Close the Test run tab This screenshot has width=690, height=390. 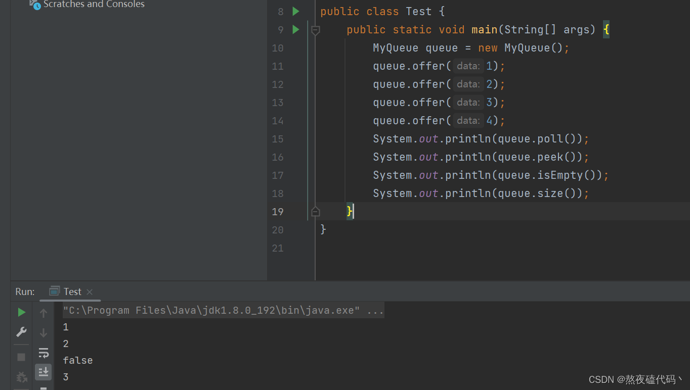(x=90, y=292)
